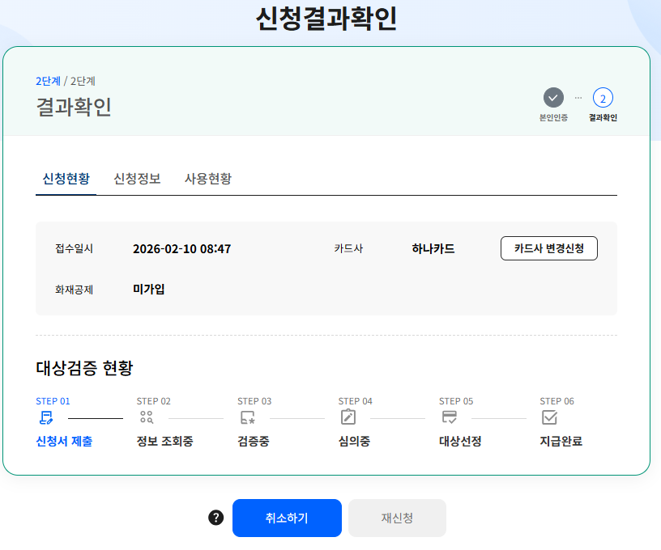Click the STEP 06 label

click(x=557, y=401)
